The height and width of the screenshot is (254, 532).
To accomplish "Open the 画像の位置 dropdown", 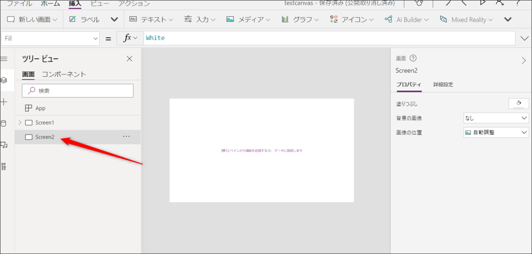I will [x=496, y=132].
